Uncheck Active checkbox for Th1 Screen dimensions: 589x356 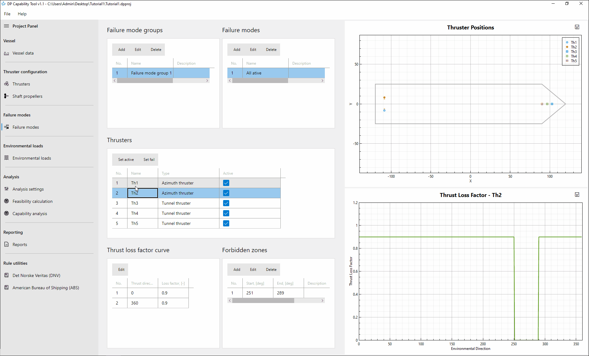tap(226, 183)
